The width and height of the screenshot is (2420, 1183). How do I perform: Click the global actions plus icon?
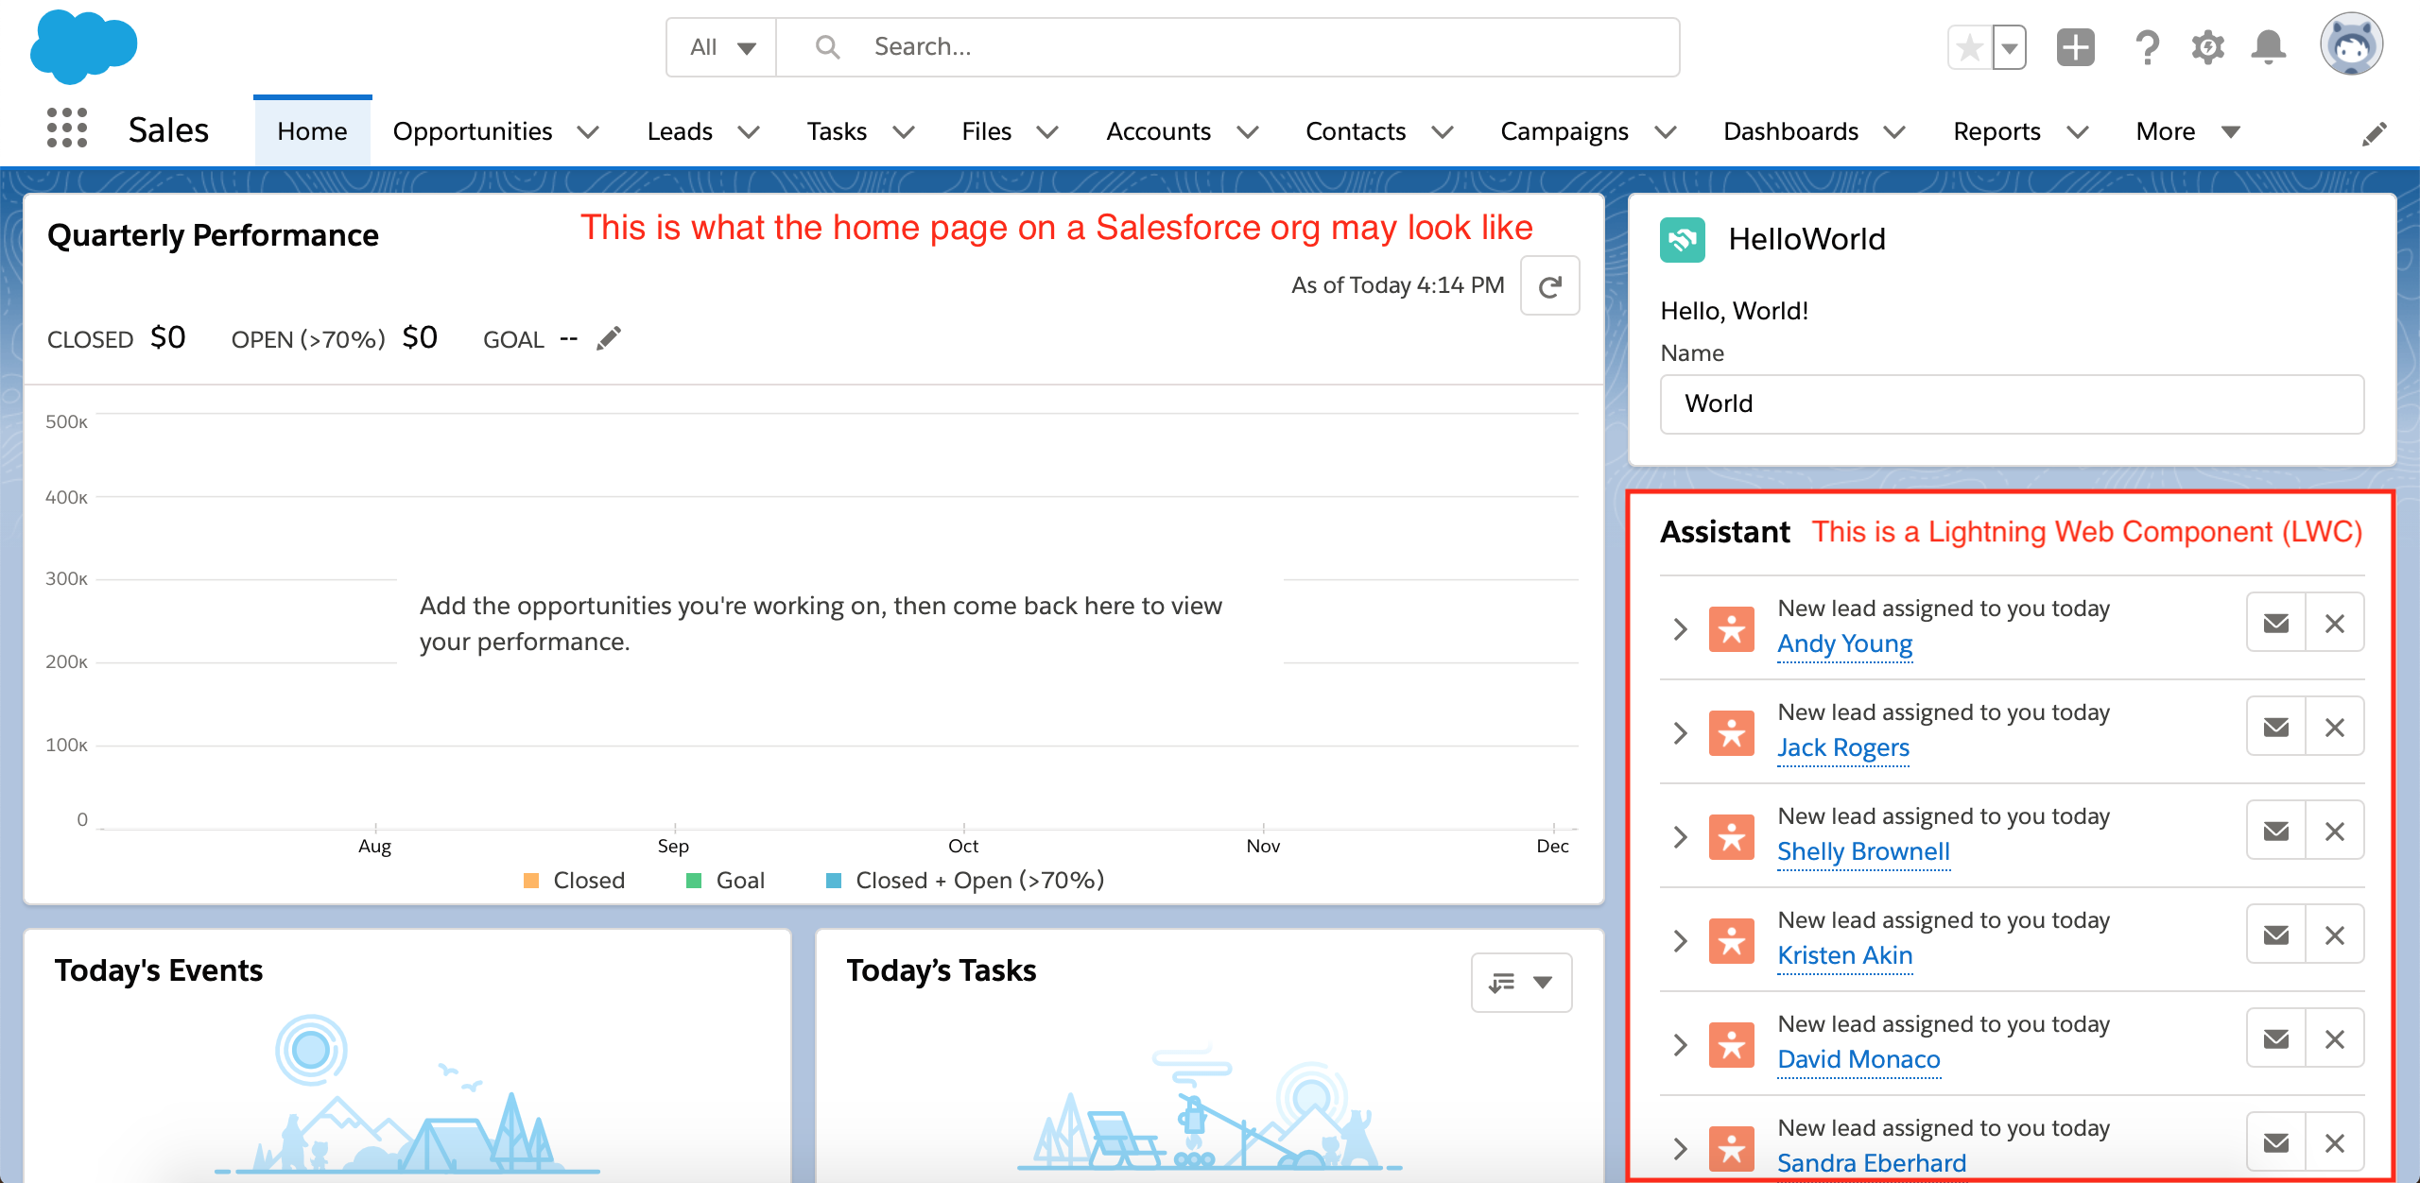pos(2075,47)
